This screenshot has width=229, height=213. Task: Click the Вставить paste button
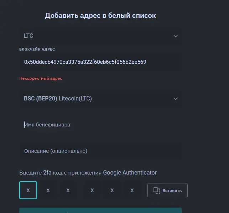(x=167, y=190)
